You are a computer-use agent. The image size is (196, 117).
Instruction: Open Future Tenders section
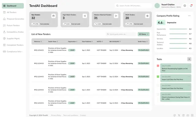click(13, 25)
